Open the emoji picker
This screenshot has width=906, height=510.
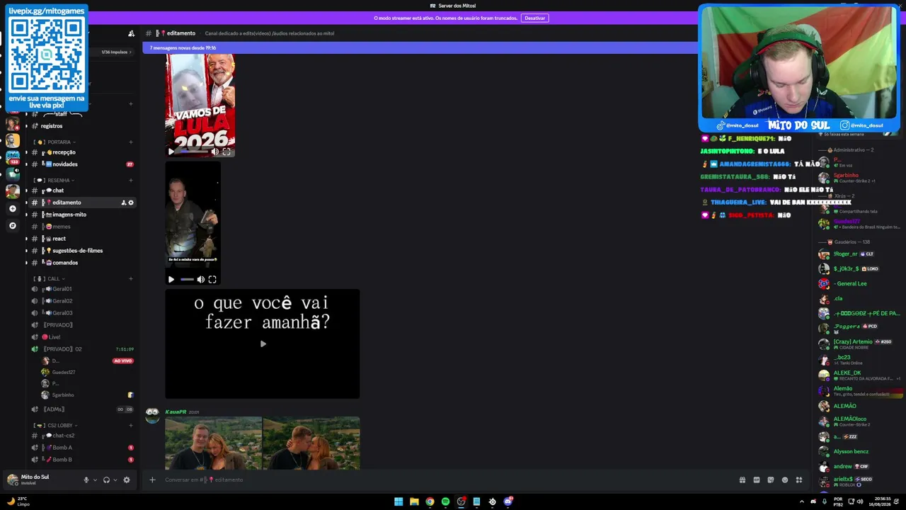(x=785, y=480)
